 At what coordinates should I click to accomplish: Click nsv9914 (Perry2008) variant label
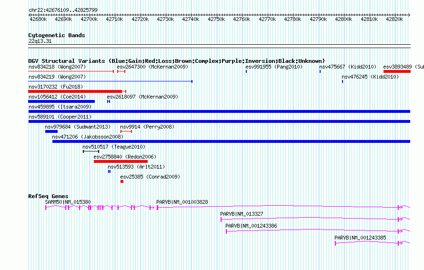tap(147, 127)
